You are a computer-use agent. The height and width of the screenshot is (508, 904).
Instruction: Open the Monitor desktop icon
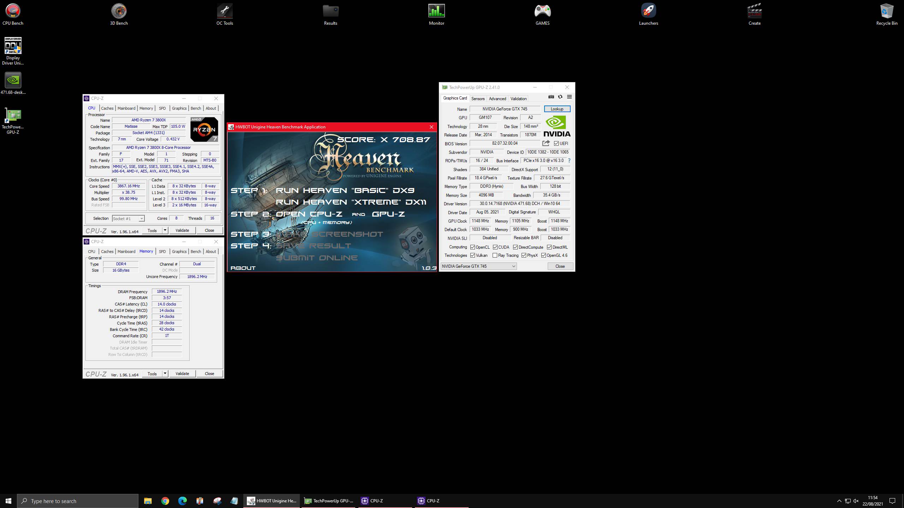coord(436,14)
